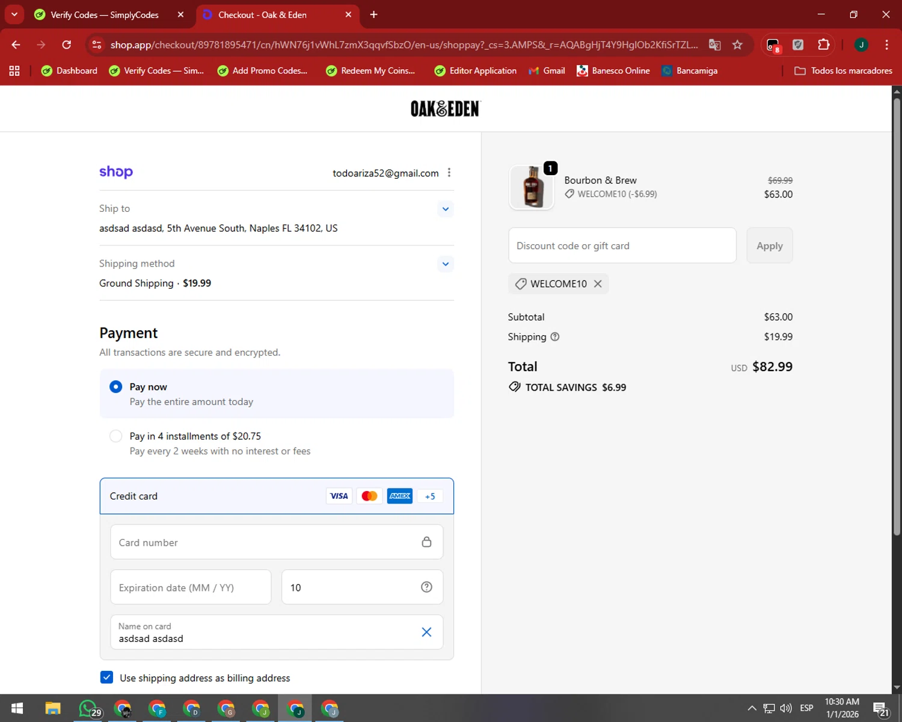Expand the Ship to section
Viewport: 902px width, 722px height.
446,209
